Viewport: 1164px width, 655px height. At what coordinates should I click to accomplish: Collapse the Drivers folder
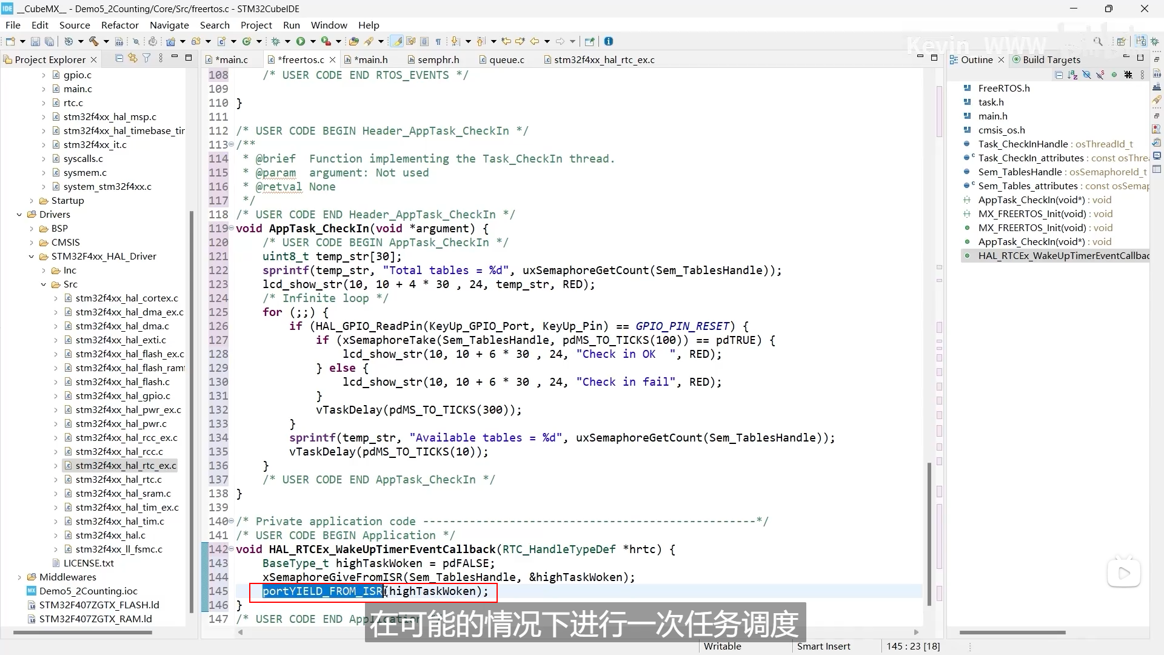click(19, 215)
